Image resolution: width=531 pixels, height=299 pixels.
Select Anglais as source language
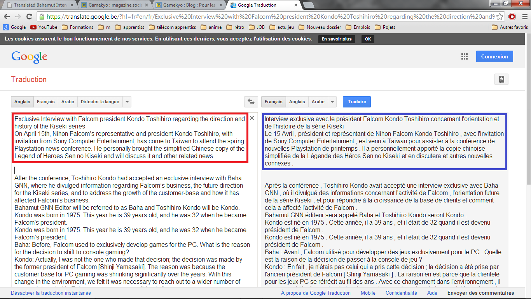(x=22, y=102)
